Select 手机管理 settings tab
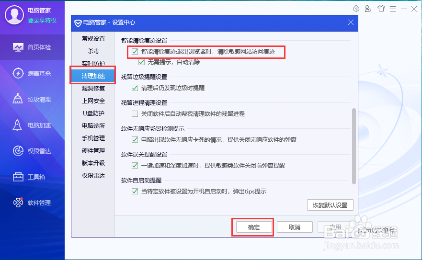 (93, 138)
